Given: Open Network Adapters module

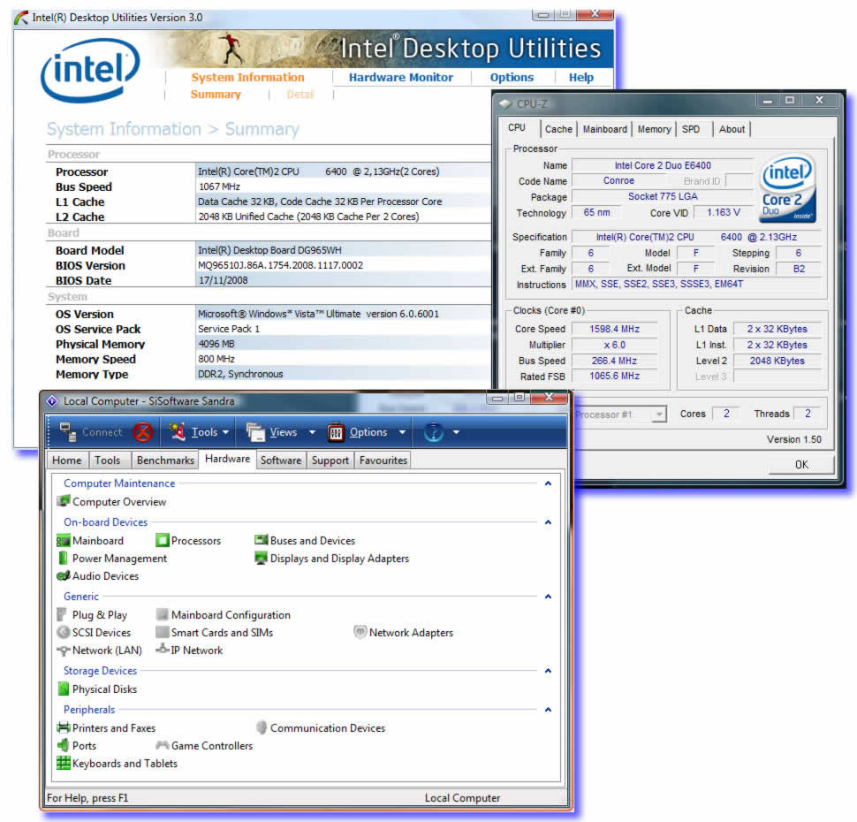Looking at the screenshot, I should 404,633.
